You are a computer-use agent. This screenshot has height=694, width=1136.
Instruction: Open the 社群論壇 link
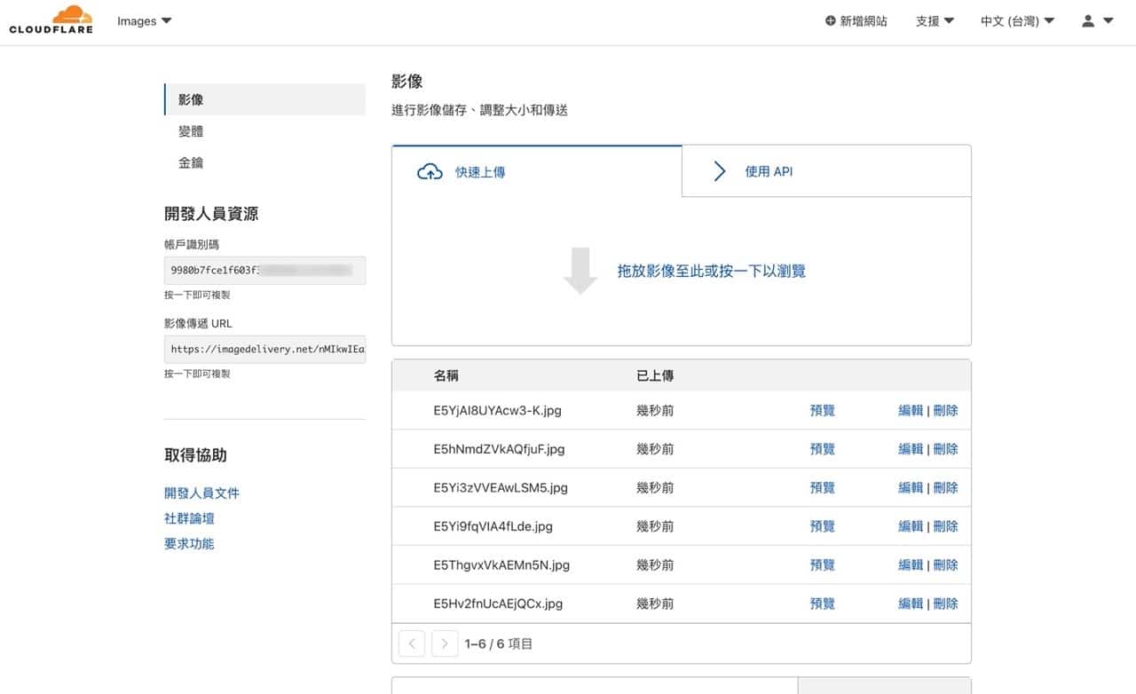point(189,518)
